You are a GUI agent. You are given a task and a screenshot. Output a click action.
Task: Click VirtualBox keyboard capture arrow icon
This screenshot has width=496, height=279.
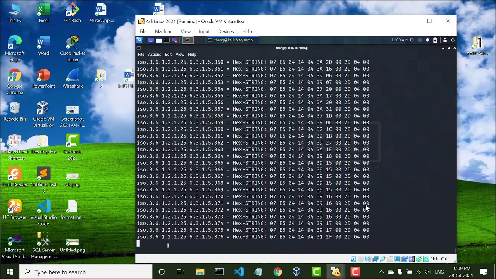tap(426, 259)
